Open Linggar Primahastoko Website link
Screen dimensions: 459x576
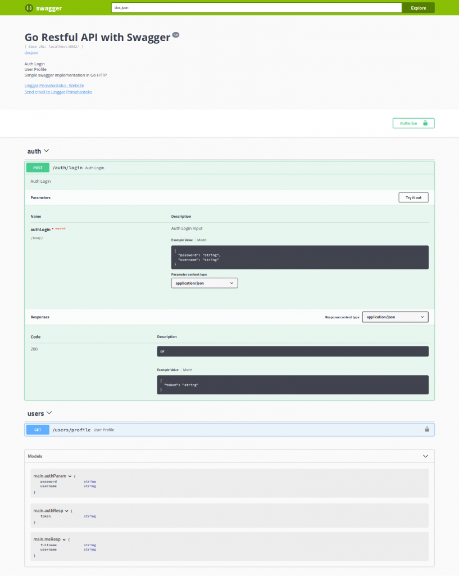pyautogui.click(x=54, y=85)
